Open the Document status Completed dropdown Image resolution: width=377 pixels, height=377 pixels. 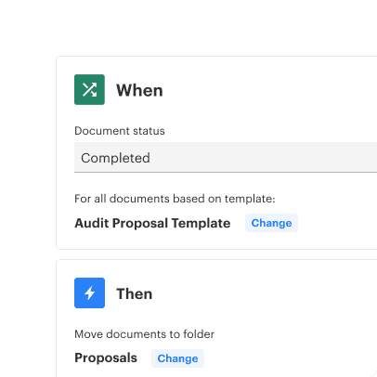coord(226,157)
